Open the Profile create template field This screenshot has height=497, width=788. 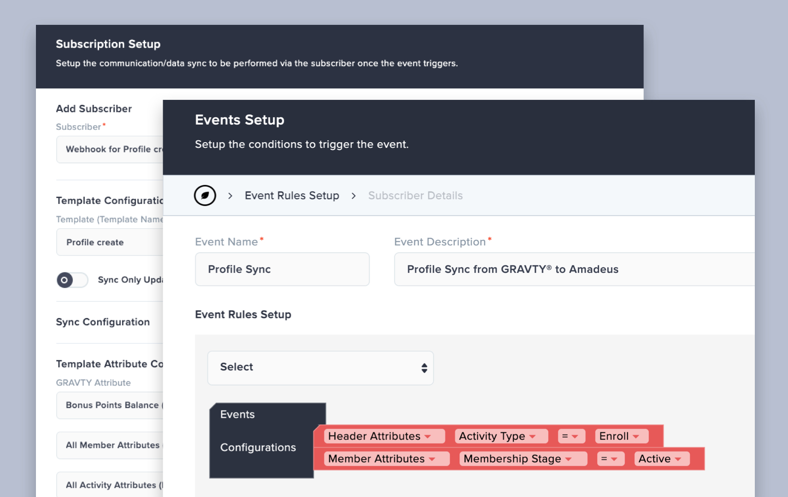click(x=110, y=242)
